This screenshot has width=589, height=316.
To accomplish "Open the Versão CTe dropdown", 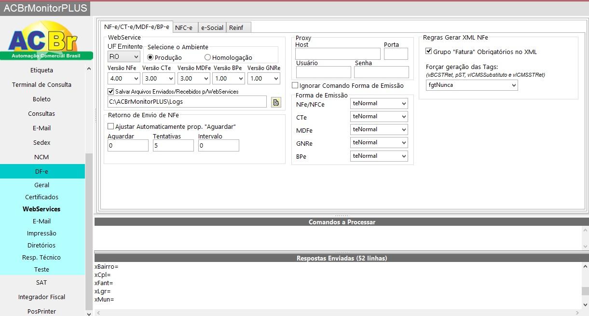I will pyautogui.click(x=159, y=78).
